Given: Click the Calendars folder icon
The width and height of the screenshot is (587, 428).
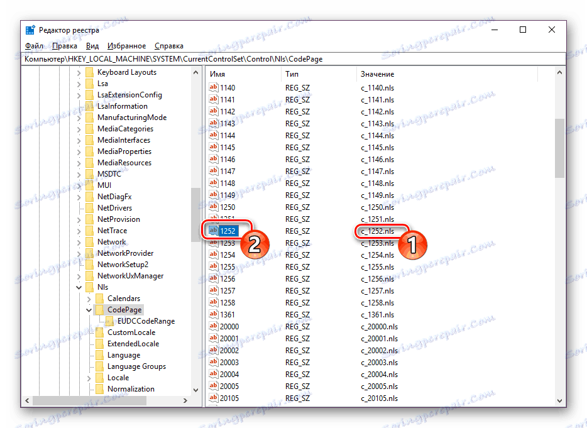Looking at the screenshot, I should click(x=99, y=299).
